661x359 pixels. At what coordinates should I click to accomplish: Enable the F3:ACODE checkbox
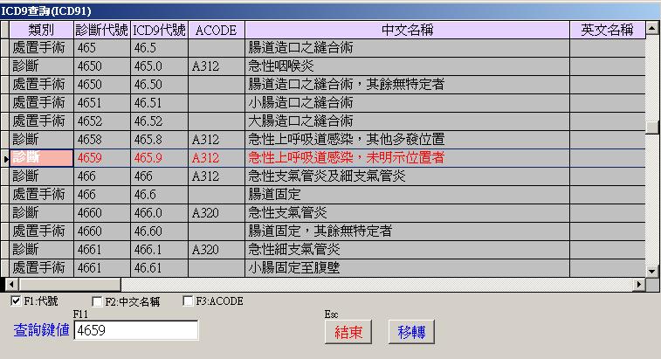point(188,302)
